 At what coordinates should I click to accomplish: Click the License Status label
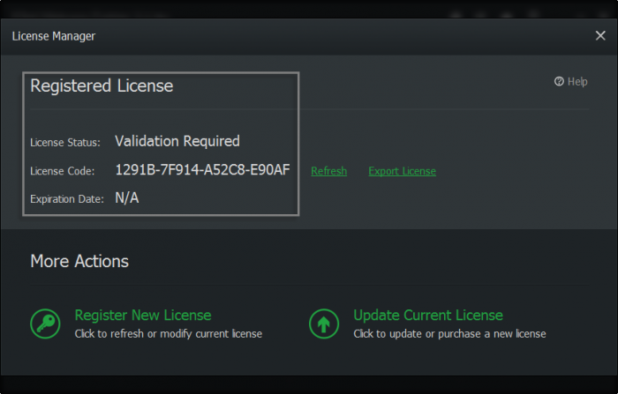point(65,142)
